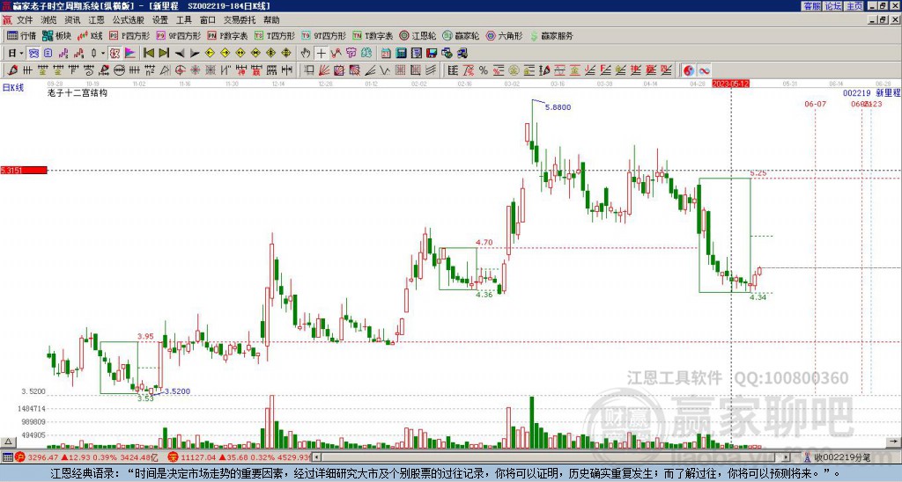The height and width of the screenshot is (482, 902).
Task: Jump to last bar using the green end arrow
Action: 164,53
